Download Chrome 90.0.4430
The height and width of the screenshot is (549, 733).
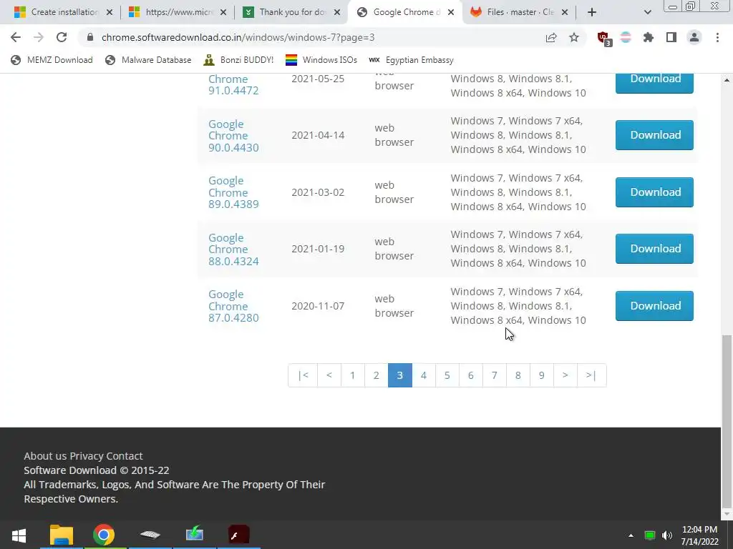point(654,135)
